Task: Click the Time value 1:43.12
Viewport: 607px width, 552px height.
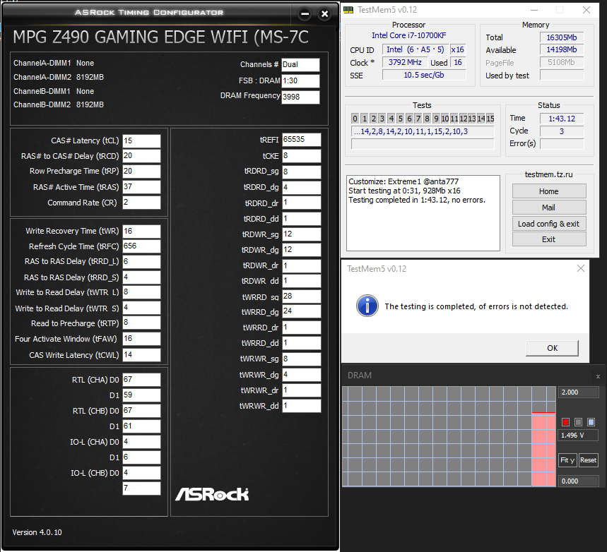Action: 562,119
